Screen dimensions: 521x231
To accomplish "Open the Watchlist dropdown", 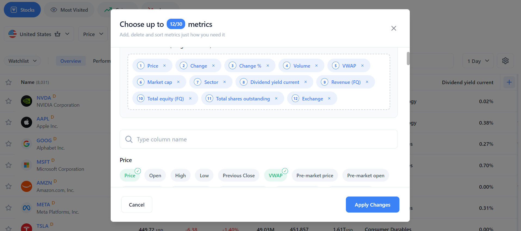I will 22,61.
